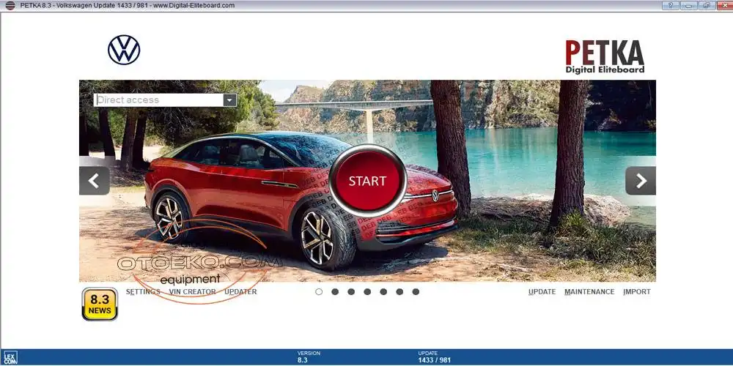
Task: Click the LEXCOM icon in status bar
Action: coord(10,358)
